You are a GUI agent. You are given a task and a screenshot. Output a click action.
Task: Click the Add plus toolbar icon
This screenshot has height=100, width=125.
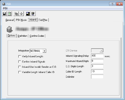point(21,14)
